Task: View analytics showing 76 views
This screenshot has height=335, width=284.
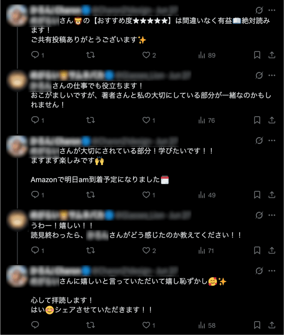Action: pos(206,120)
